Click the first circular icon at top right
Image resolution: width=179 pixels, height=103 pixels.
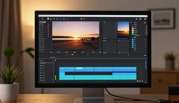tap(136, 19)
